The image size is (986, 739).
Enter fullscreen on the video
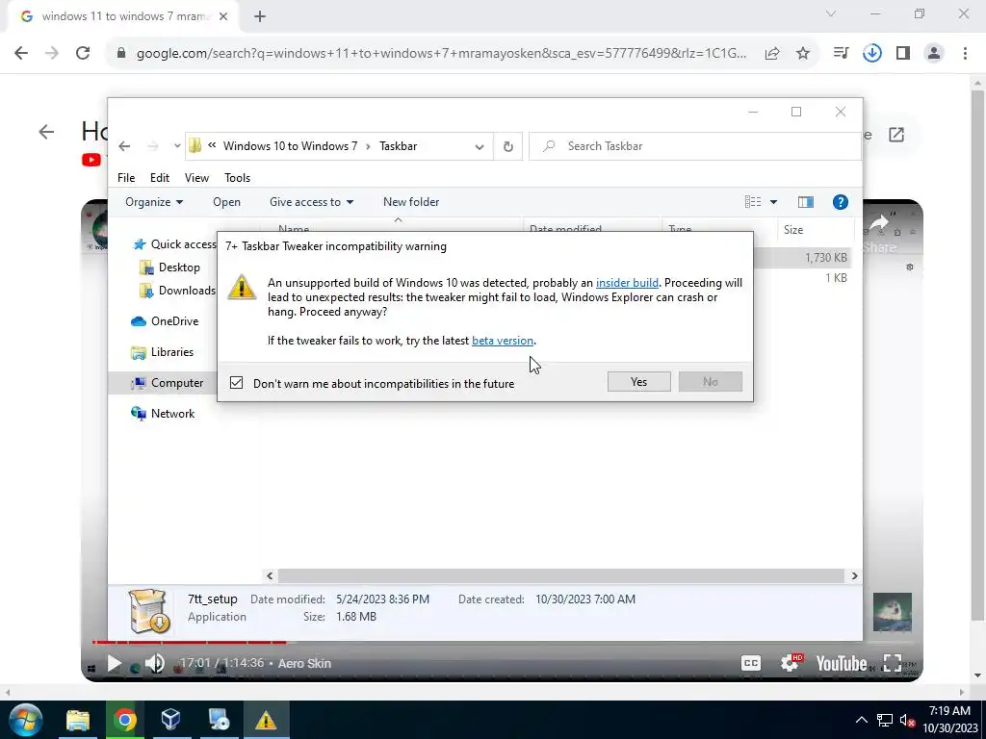point(893,664)
